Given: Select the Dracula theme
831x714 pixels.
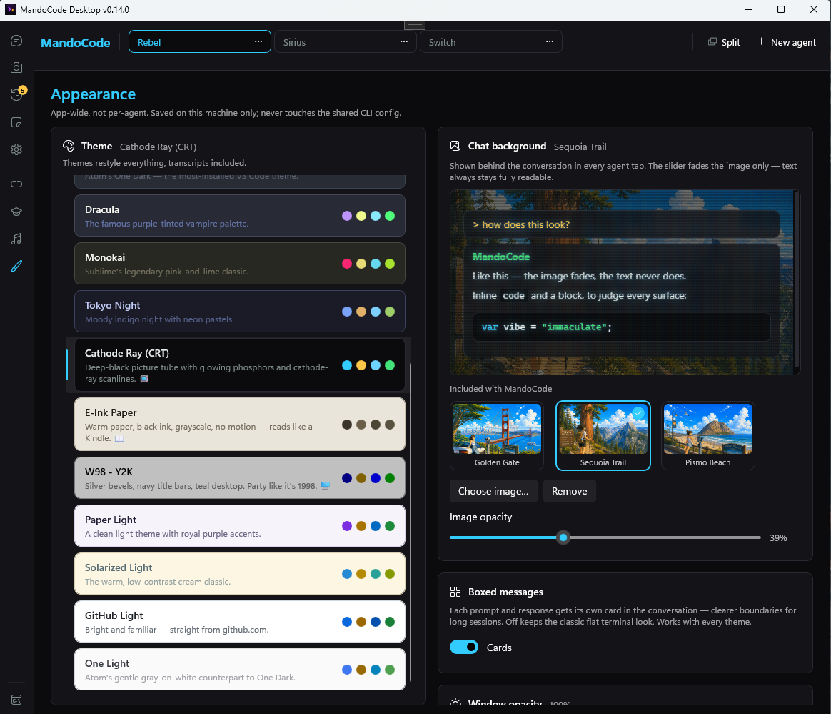Looking at the screenshot, I should 240,216.
